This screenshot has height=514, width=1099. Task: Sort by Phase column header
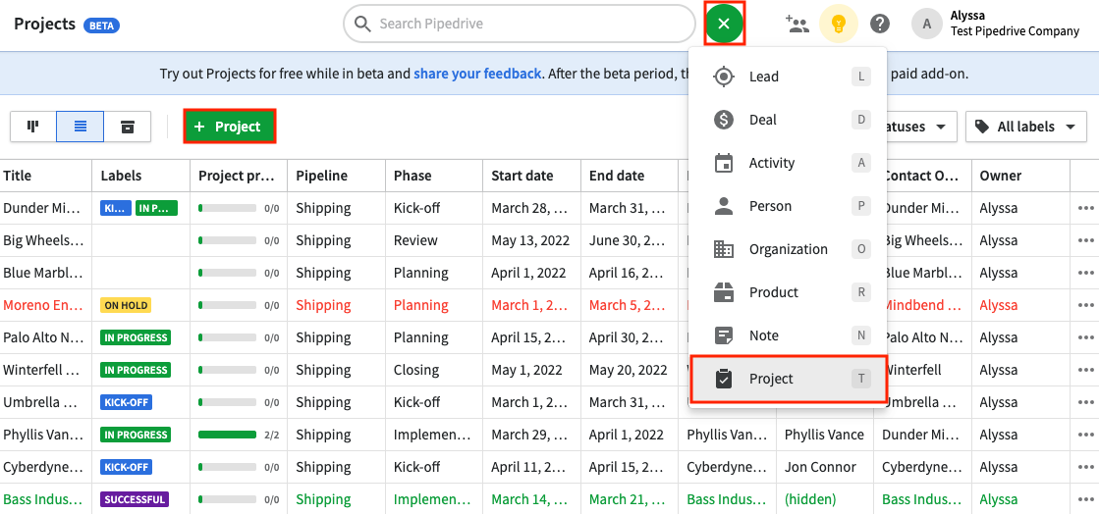(x=434, y=176)
